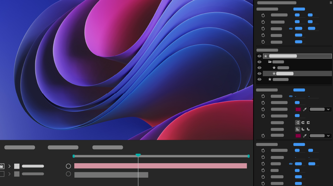333x186 pixels.
Task: Click blue header button of top properties section
Action: 299,9
